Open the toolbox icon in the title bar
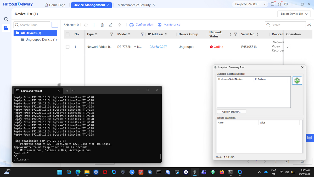 click(x=272, y=4)
